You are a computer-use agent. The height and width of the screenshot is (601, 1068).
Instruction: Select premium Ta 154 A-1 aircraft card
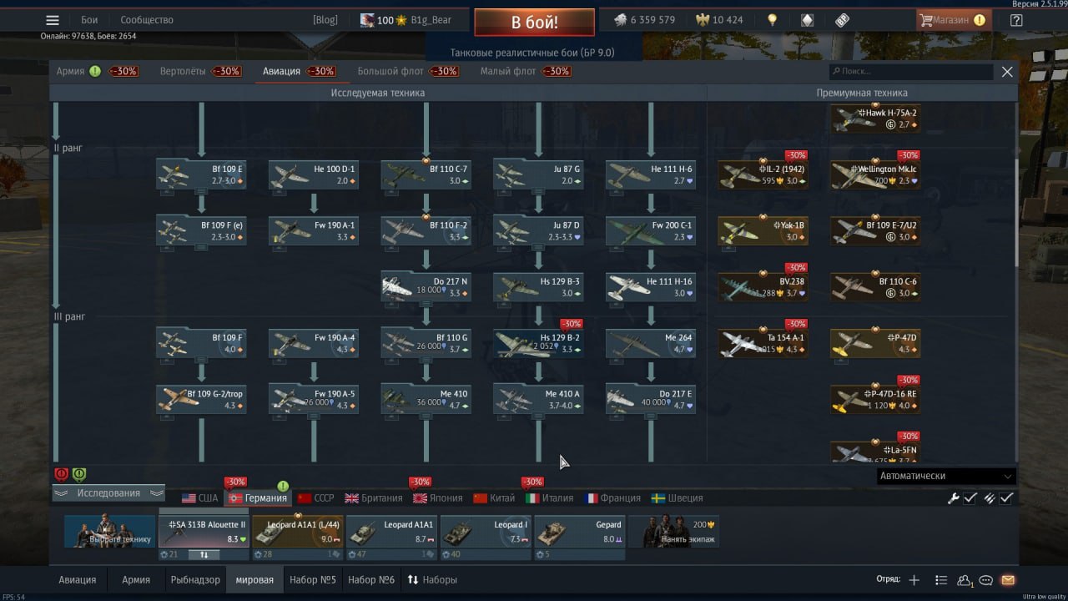click(x=763, y=343)
